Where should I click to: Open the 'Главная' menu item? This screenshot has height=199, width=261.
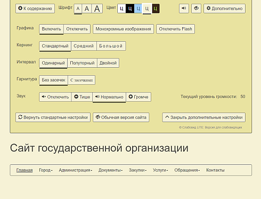pos(25,170)
